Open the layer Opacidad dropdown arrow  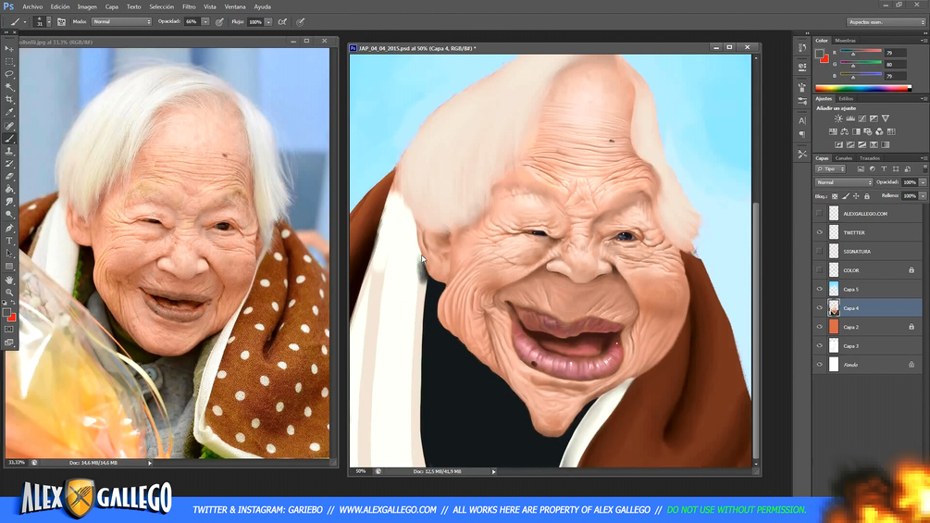click(x=923, y=182)
